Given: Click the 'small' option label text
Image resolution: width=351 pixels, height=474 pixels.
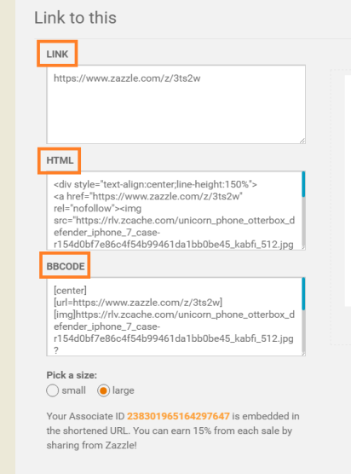Looking at the screenshot, I should [74, 390].
